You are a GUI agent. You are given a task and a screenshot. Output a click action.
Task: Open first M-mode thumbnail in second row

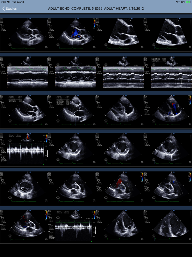(24, 71)
